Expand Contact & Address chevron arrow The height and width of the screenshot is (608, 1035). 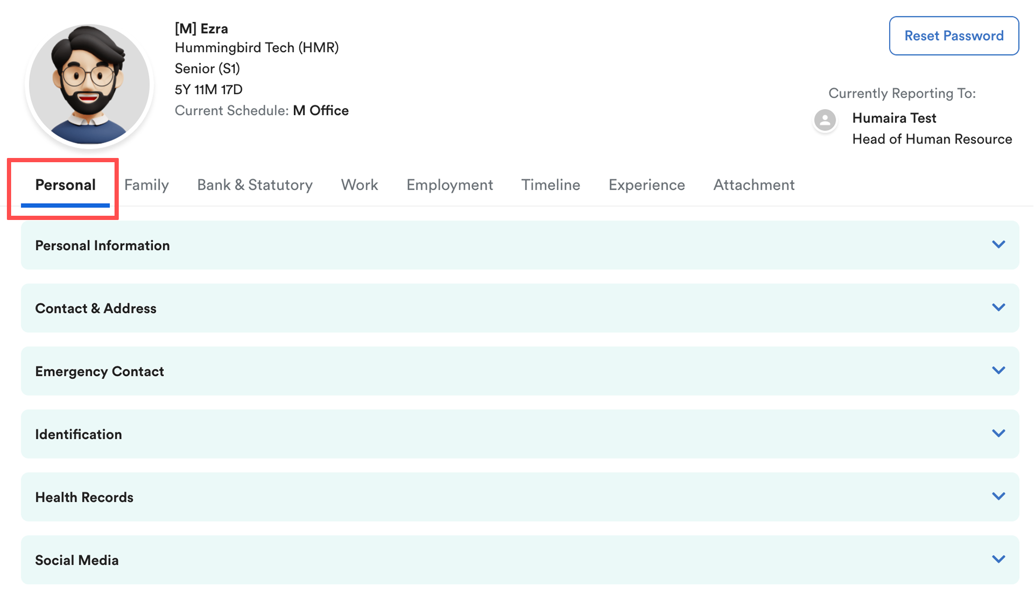pyautogui.click(x=998, y=308)
